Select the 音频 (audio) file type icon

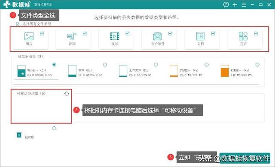coord(72,36)
